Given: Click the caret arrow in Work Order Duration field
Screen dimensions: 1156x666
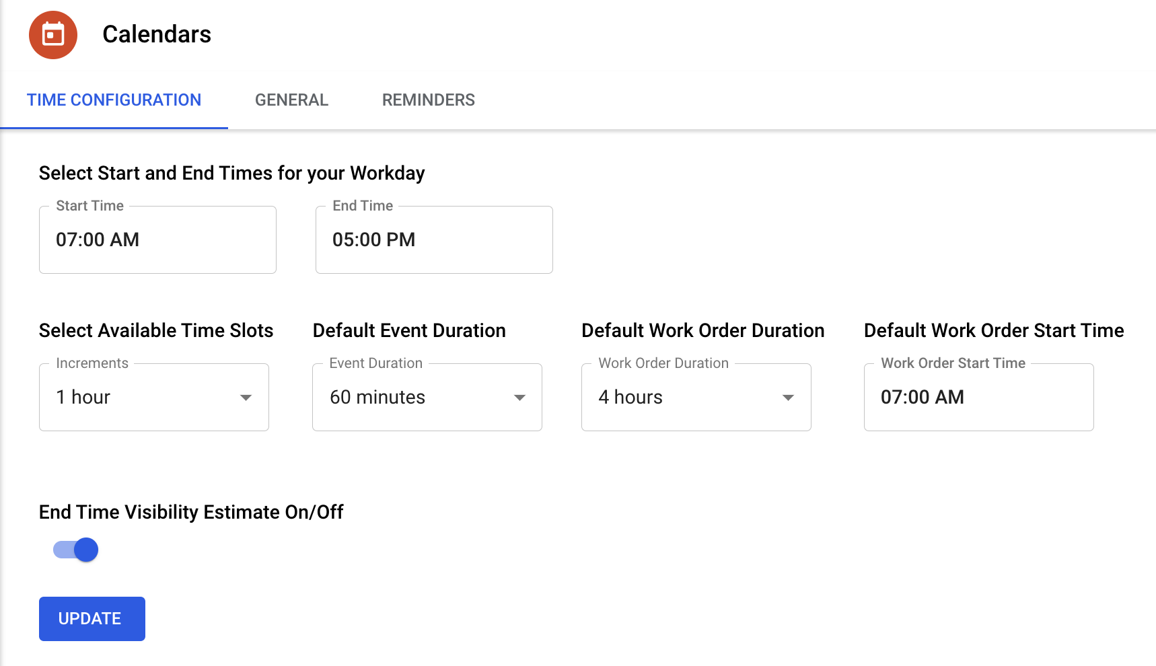Looking at the screenshot, I should pyautogui.click(x=787, y=398).
